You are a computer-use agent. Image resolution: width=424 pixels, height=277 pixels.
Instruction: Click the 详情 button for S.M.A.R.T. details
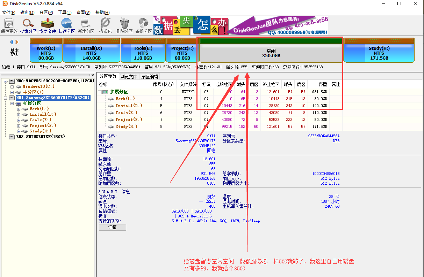click(x=112, y=227)
